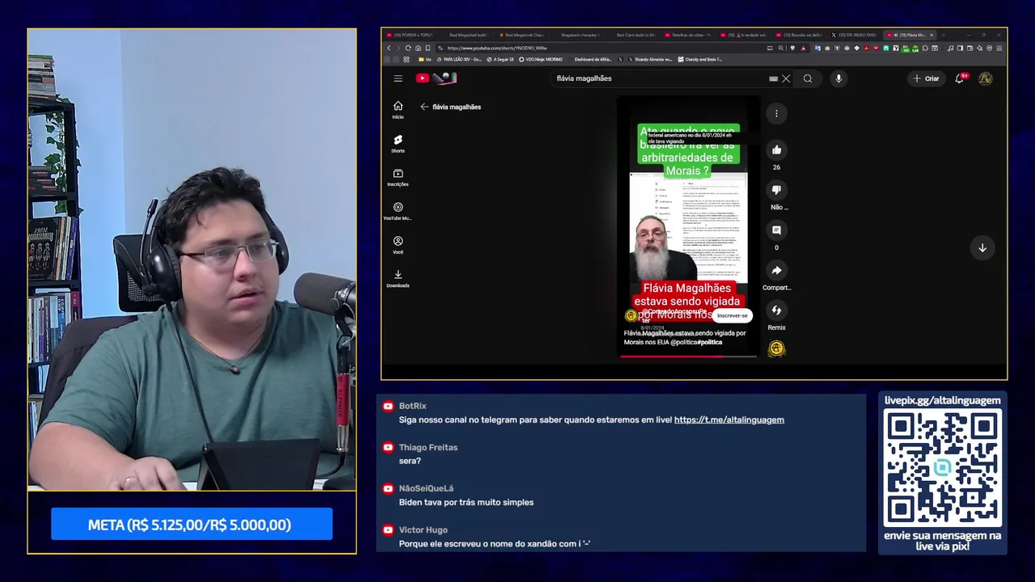1035x582 pixels.
Task: Click Victor Hugo username in chat
Action: (x=423, y=529)
